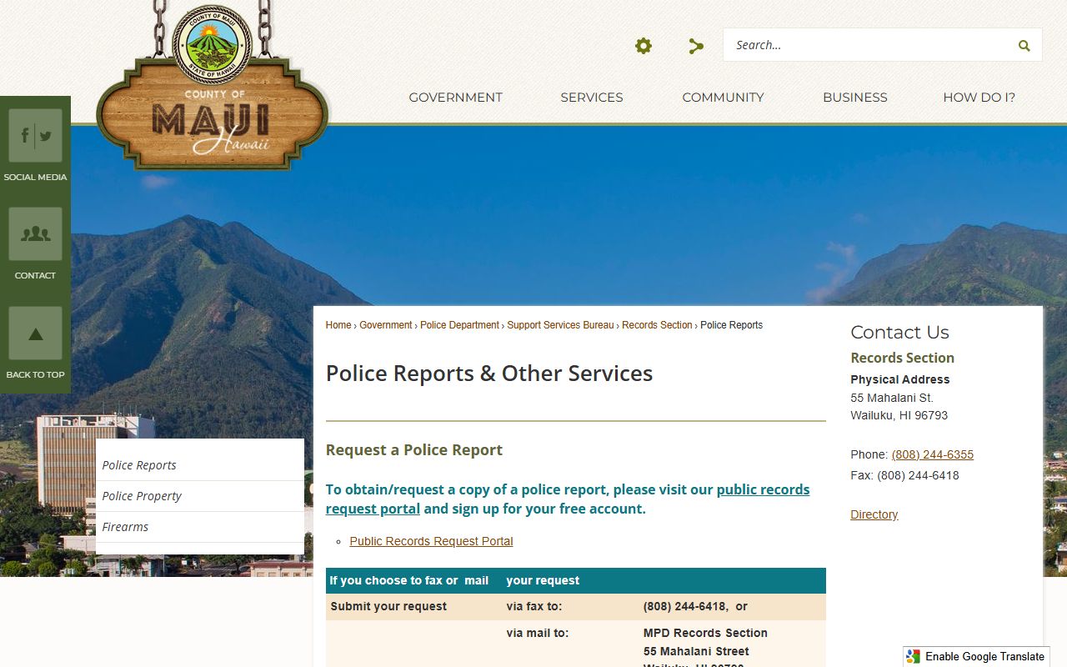Click the site tools gear icon
This screenshot has width=1067, height=667.
click(644, 46)
